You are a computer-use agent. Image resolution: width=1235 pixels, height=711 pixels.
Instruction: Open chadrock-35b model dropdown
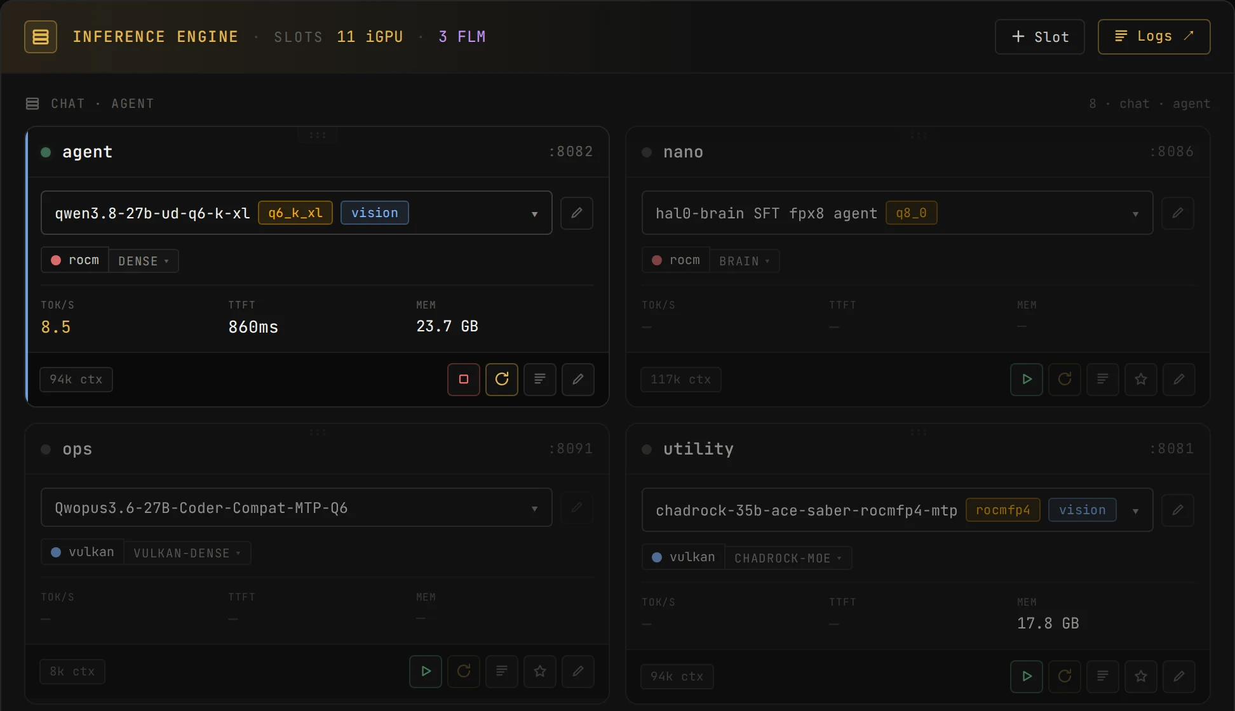897,510
